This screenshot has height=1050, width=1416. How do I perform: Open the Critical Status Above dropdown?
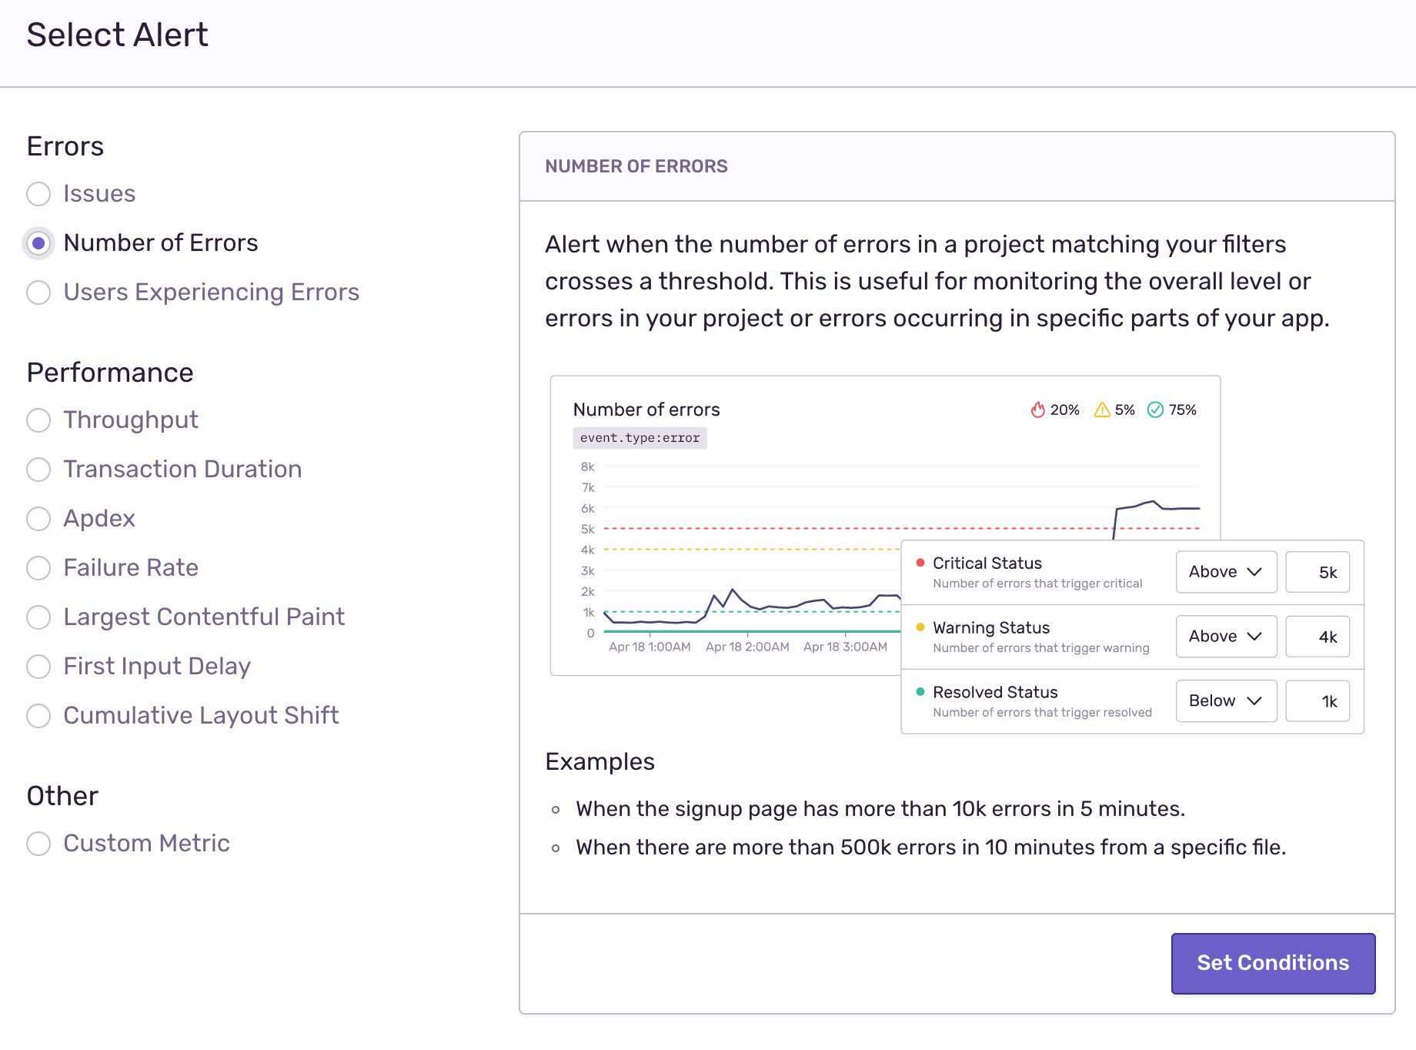click(x=1226, y=572)
